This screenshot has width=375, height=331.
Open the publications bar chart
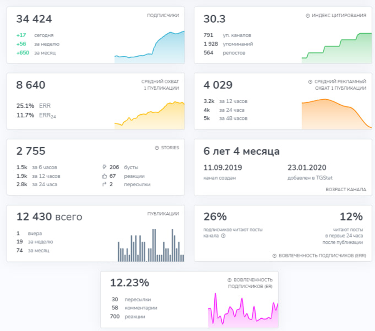pyautogui.click(x=151, y=245)
